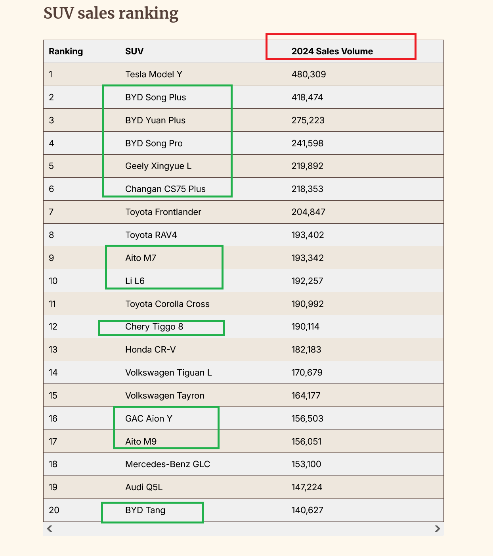Select the 2024 Sales Volume header
493x556 pixels.
click(332, 52)
